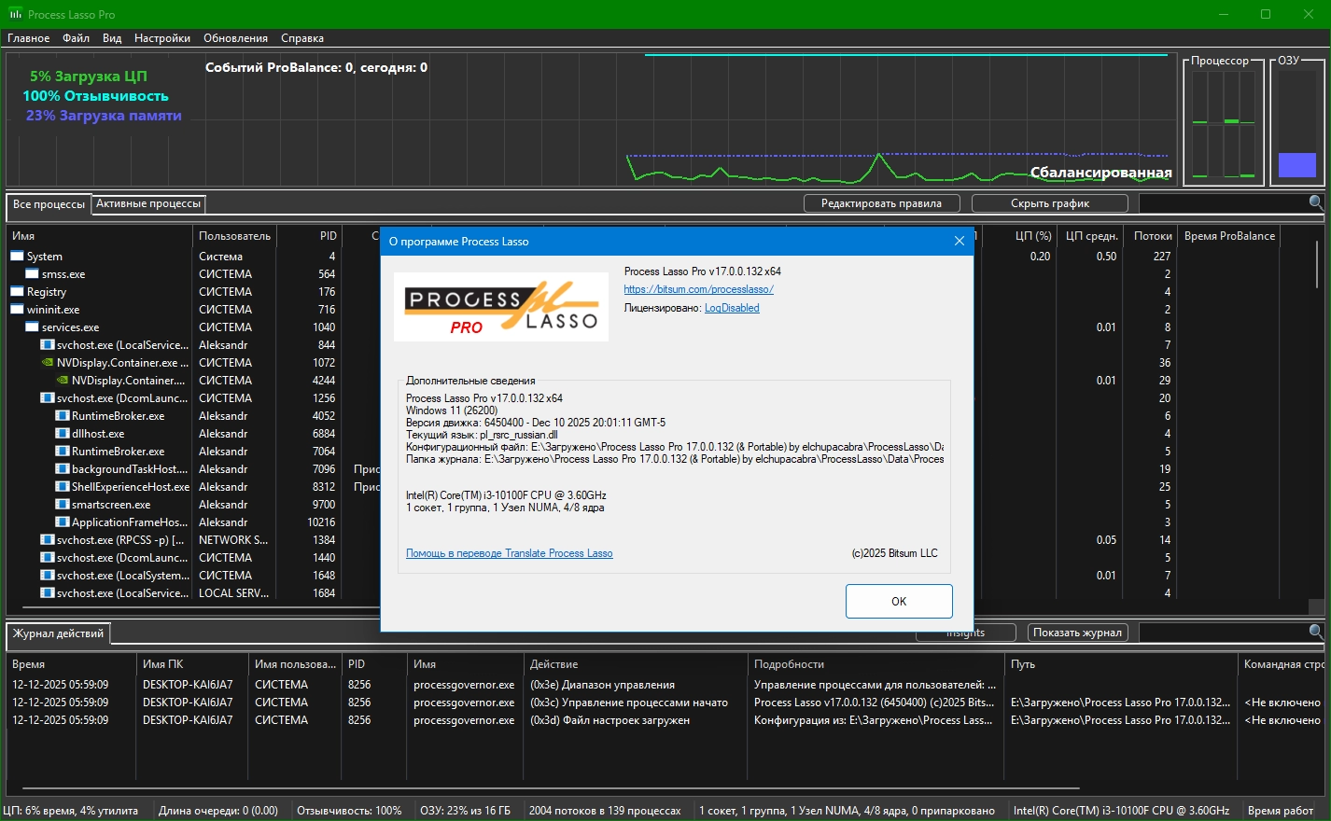Click the icon of svchost.exe PID 1684

click(47, 592)
